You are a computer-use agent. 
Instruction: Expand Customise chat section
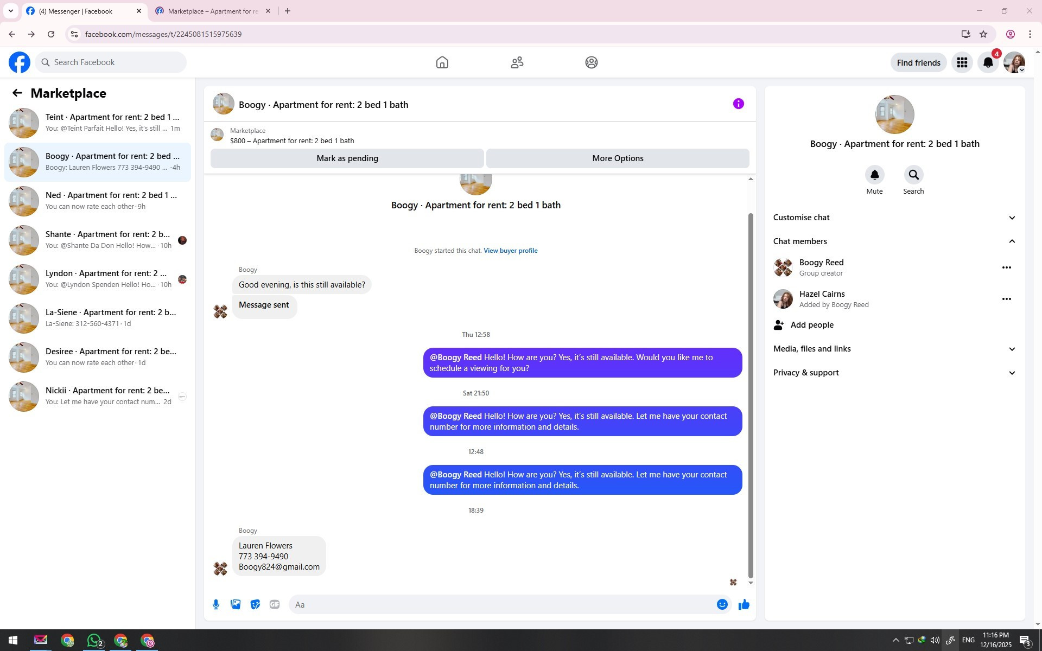894,218
